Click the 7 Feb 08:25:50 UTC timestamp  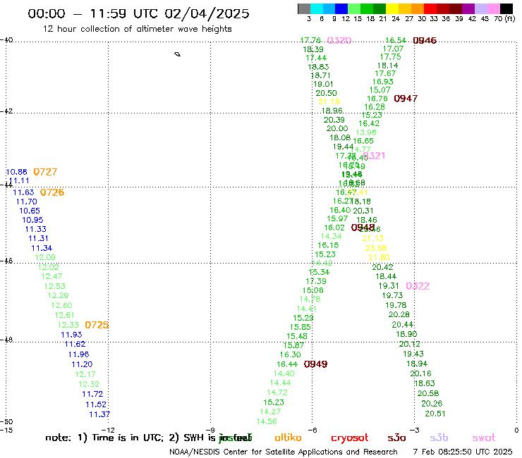pos(463,452)
